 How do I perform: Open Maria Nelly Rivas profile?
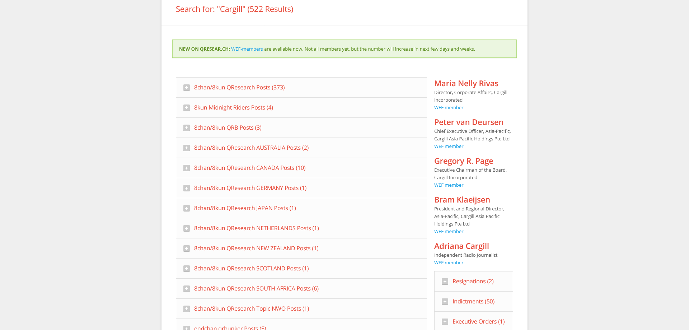point(466,83)
